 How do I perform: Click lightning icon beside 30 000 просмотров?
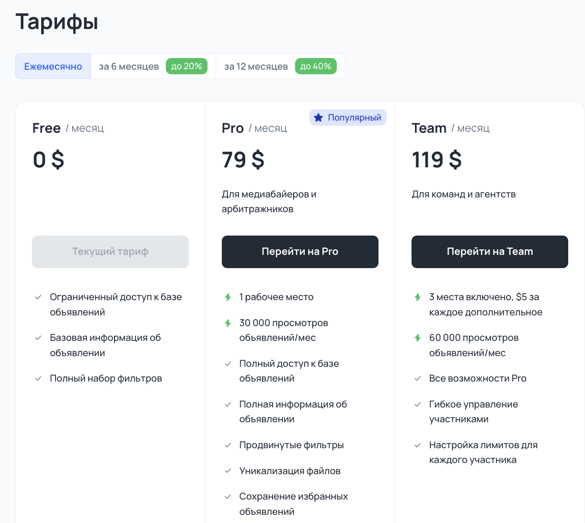[x=228, y=323]
